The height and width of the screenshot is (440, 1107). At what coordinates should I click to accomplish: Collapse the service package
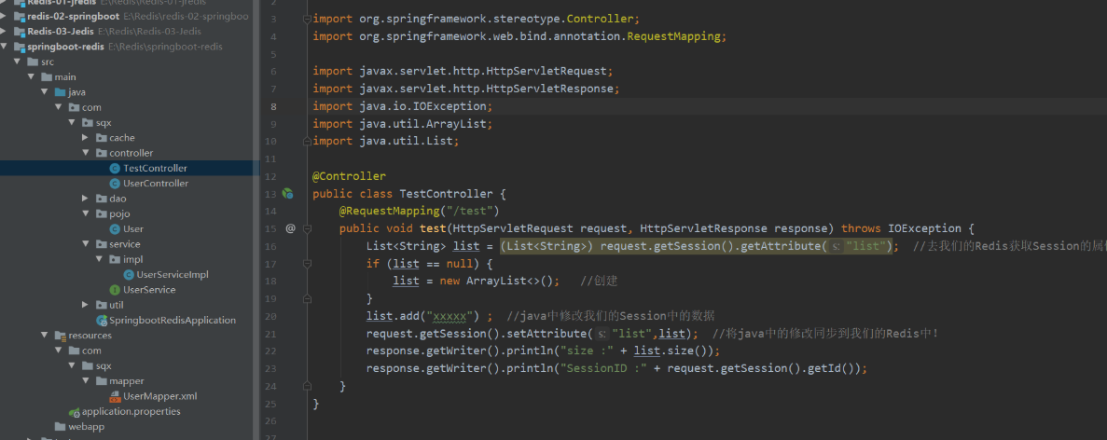tap(86, 244)
